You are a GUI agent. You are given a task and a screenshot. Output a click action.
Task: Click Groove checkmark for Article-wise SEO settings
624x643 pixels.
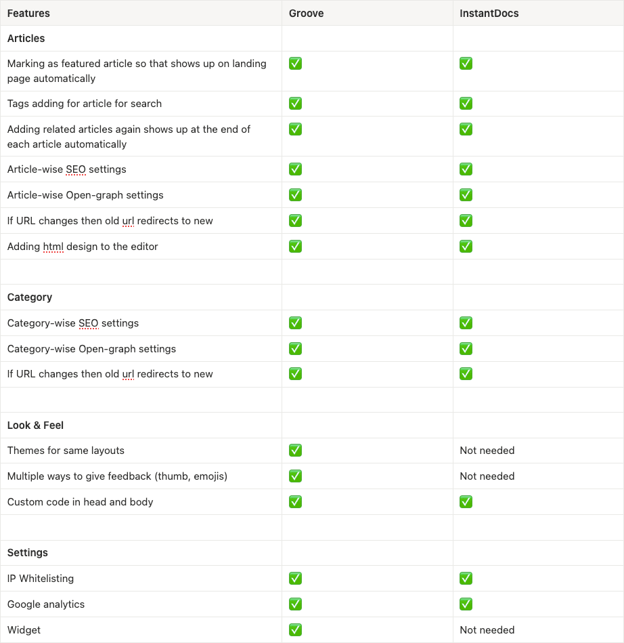click(295, 169)
